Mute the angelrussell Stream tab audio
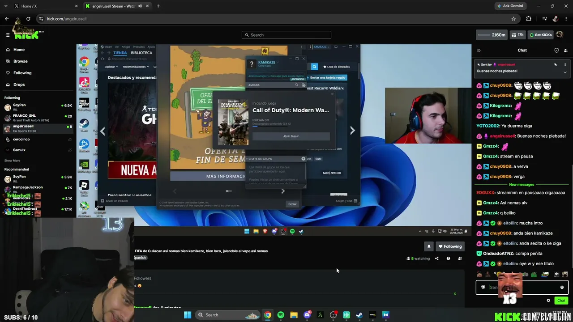Screen dimensions: 573x322 tap(141, 6)
